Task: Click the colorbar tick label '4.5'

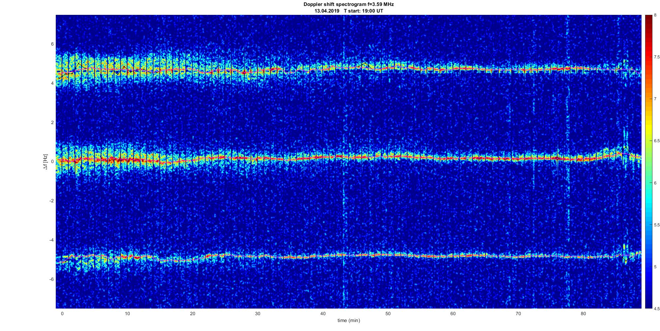Action: tap(657, 309)
